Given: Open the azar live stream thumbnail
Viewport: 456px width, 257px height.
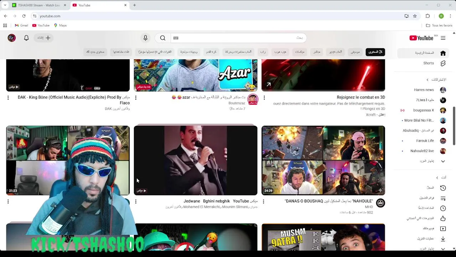Looking at the screenshot, I should tap(196, 75).
